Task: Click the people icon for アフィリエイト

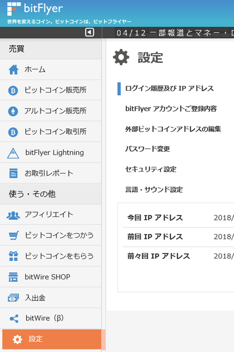Action: coord(13,215)
